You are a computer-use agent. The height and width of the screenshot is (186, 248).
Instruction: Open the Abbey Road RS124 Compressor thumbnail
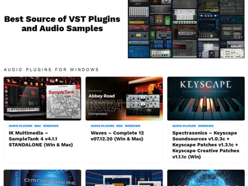pos(124,98)
